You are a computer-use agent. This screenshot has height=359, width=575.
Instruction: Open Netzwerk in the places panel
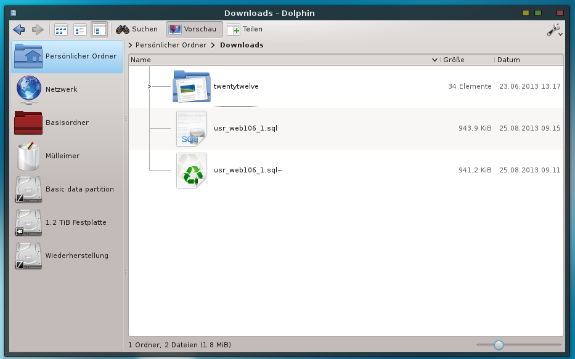(61, 89)
